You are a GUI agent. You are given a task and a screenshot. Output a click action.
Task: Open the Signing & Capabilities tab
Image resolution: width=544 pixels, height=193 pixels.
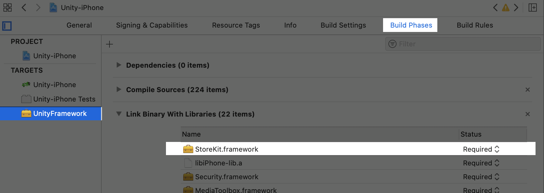pyautogui.click(x=152, y=25)
